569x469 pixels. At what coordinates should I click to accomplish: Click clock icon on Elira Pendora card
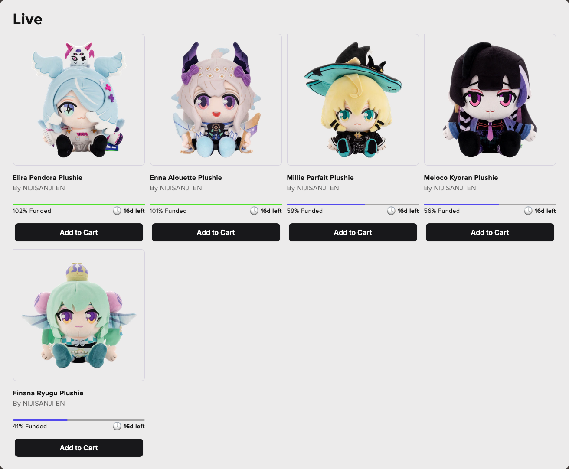click(x=117, y=211)
